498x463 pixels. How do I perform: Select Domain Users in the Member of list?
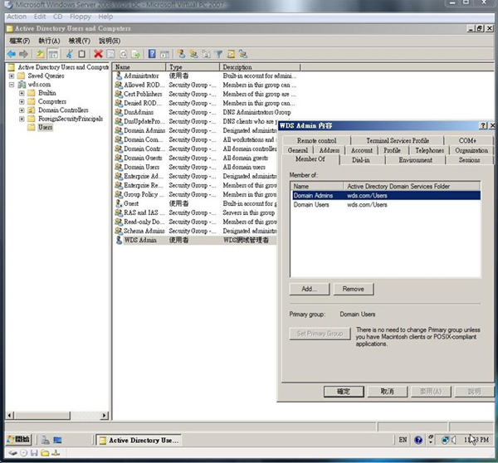(x=313, y=204)
